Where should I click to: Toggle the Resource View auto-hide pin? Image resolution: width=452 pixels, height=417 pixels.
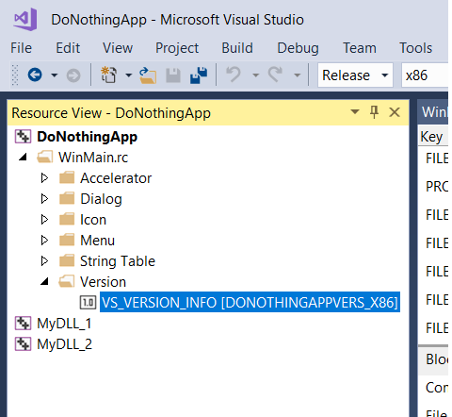[x=374, y=112]
